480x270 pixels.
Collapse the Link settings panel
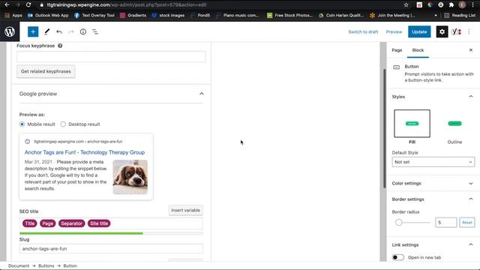click(x=471, y=244)
